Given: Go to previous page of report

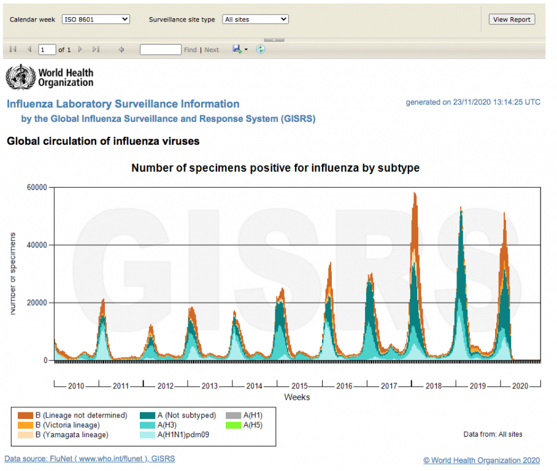Looking at the screenshot, I should (x=29, y=50).
